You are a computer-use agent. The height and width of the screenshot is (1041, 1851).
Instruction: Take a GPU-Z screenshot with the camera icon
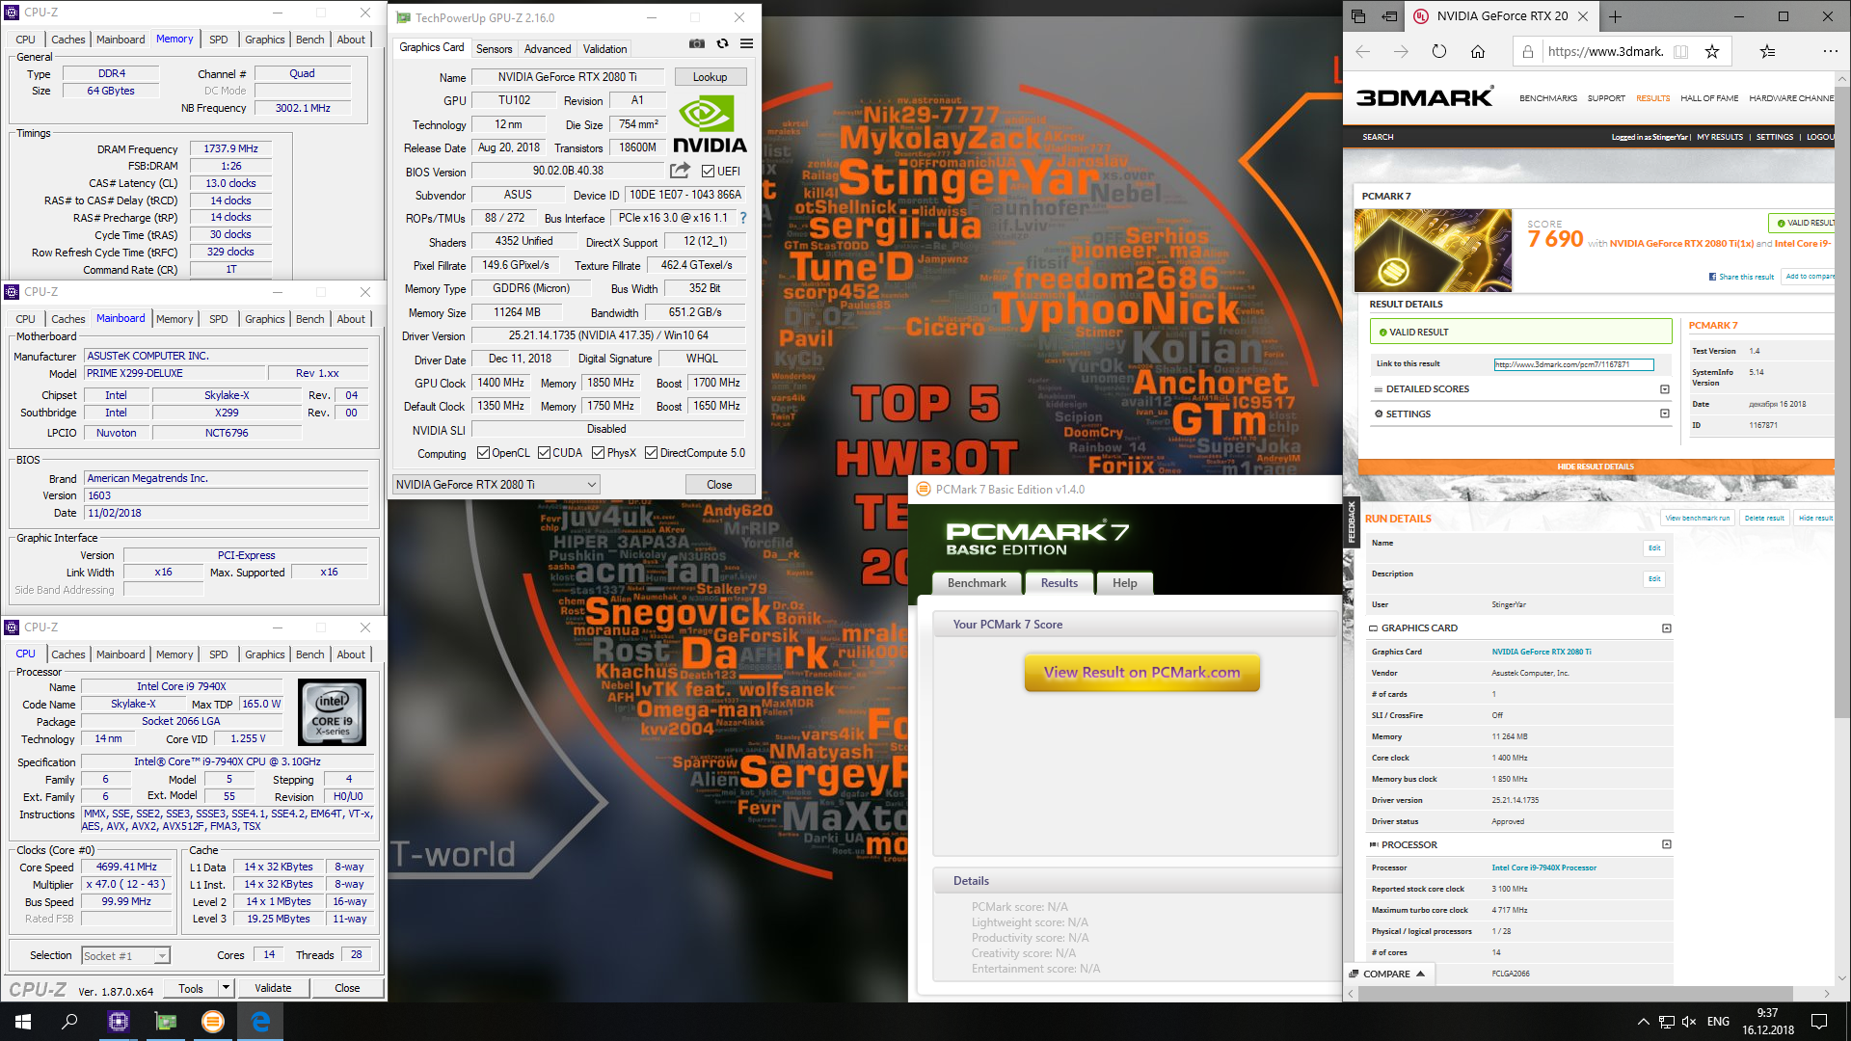click(x=697, y=43)
